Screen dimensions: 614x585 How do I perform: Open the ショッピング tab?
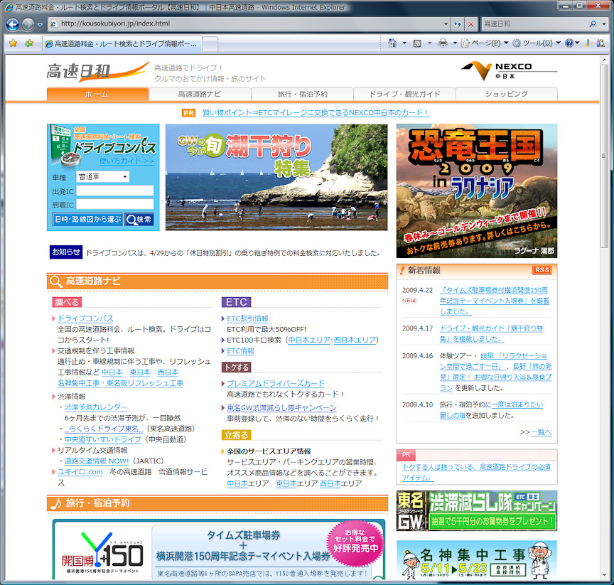pyautogui.click(x=507, y=94)
